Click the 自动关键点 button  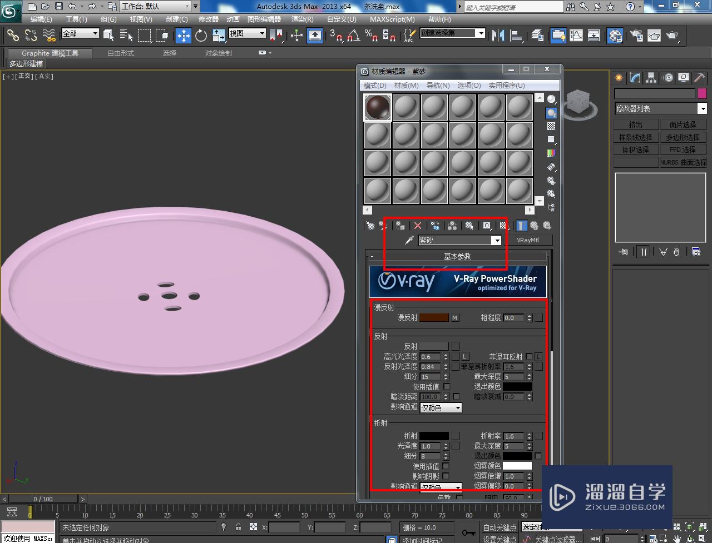(x=500, y=527)
